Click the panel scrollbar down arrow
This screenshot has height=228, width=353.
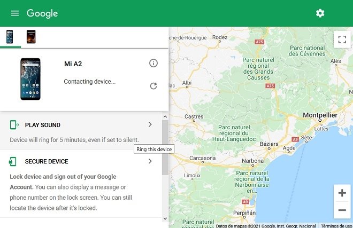[165, 218]
